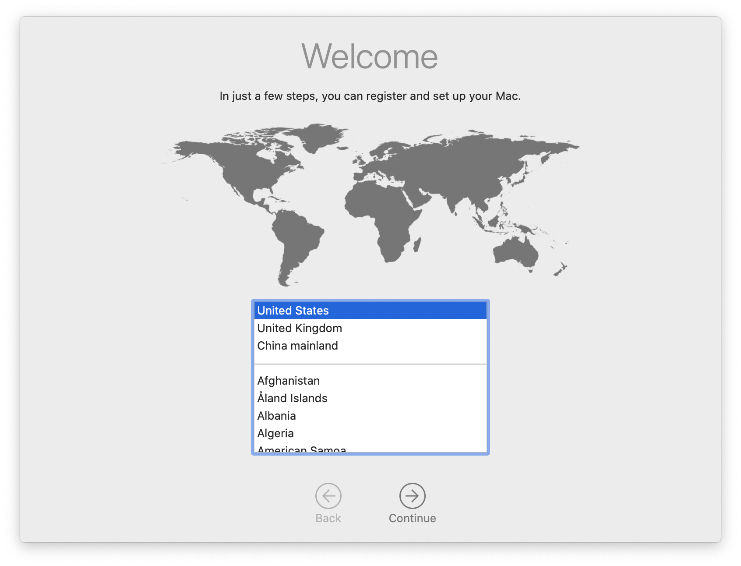Select United Kingdom as your country
The image size is (741, 566).
coord(370,328)
